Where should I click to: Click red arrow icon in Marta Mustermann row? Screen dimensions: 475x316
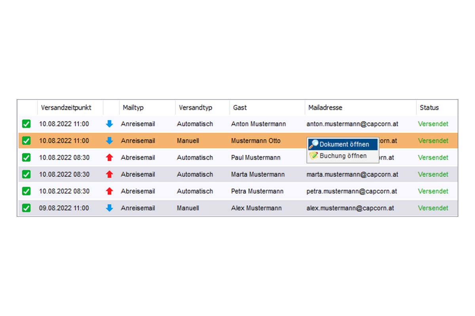(x=110, y=174)
